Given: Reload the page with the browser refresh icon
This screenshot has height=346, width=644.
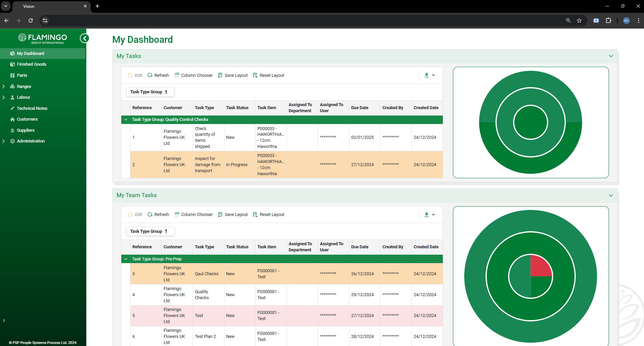Looking at the screenshot, I should [31, 21].
